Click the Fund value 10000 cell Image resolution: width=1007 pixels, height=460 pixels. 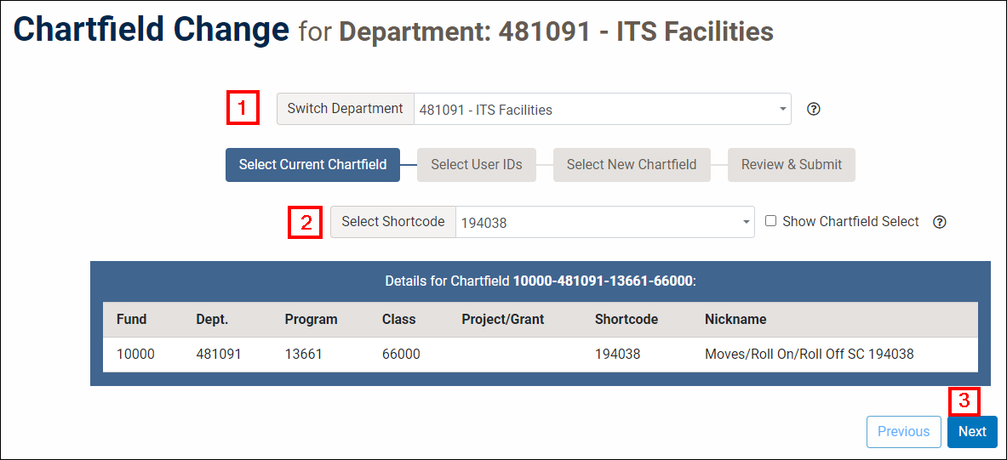(x=135, y=354)
